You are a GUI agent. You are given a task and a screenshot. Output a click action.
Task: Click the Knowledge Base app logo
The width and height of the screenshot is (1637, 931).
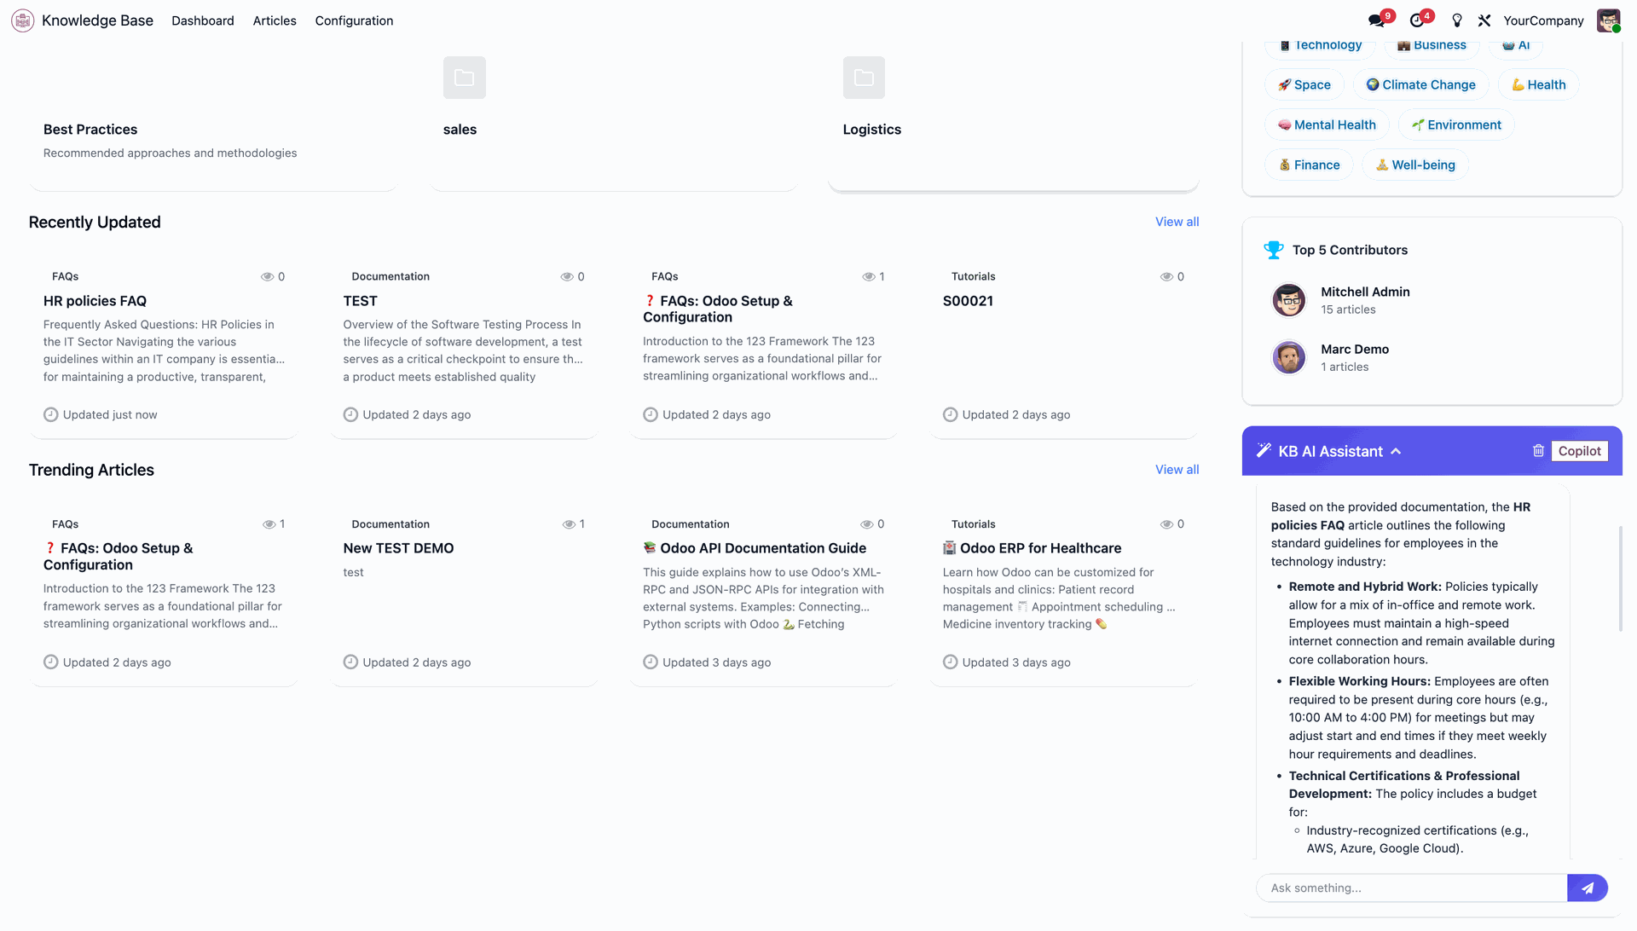tap(23, 20)
